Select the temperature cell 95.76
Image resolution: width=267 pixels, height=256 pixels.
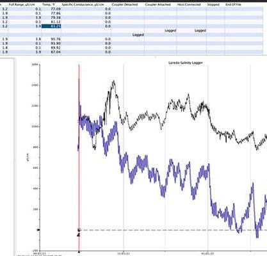coord(51,39)
